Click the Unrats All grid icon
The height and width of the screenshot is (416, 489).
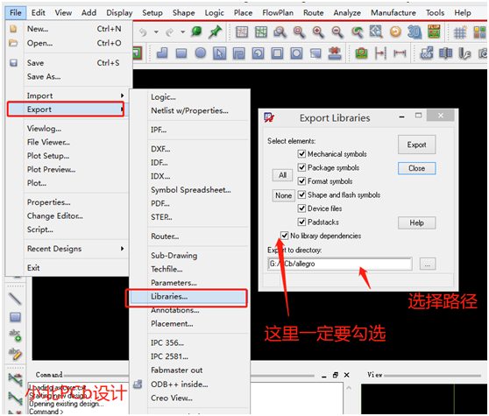[x=242, y=32]
